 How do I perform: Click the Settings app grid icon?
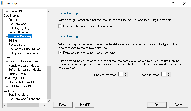tap(3, 3)
